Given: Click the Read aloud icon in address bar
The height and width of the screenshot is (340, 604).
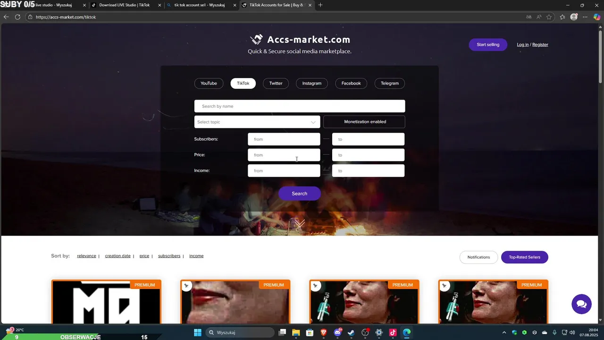Looking at the screenshot, I should coord(539,17).
